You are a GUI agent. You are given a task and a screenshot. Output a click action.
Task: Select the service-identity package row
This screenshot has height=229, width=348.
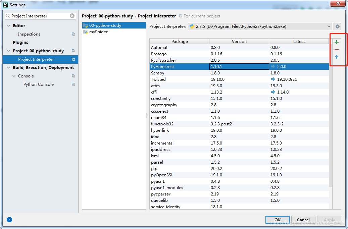click(x=239, y=207)
